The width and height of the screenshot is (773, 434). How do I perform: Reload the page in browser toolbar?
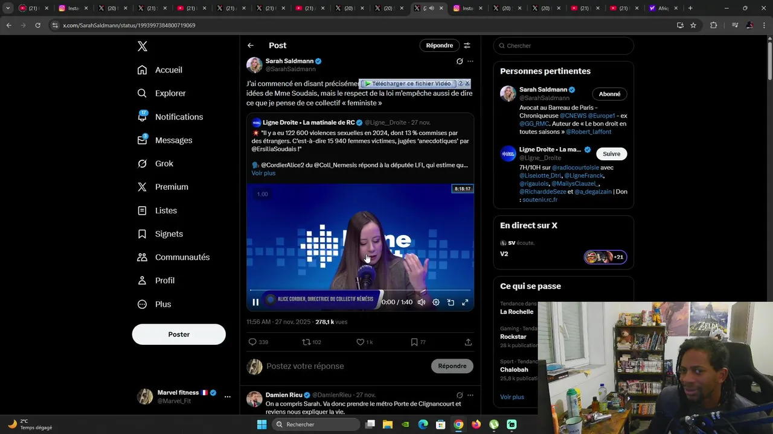37,25
